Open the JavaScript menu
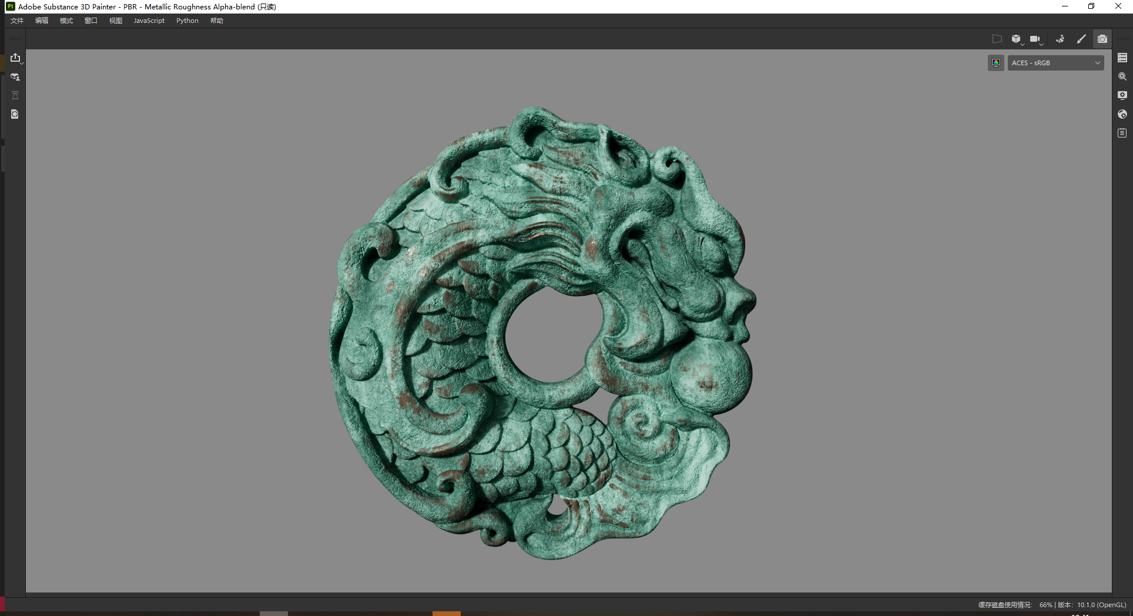 149,21
